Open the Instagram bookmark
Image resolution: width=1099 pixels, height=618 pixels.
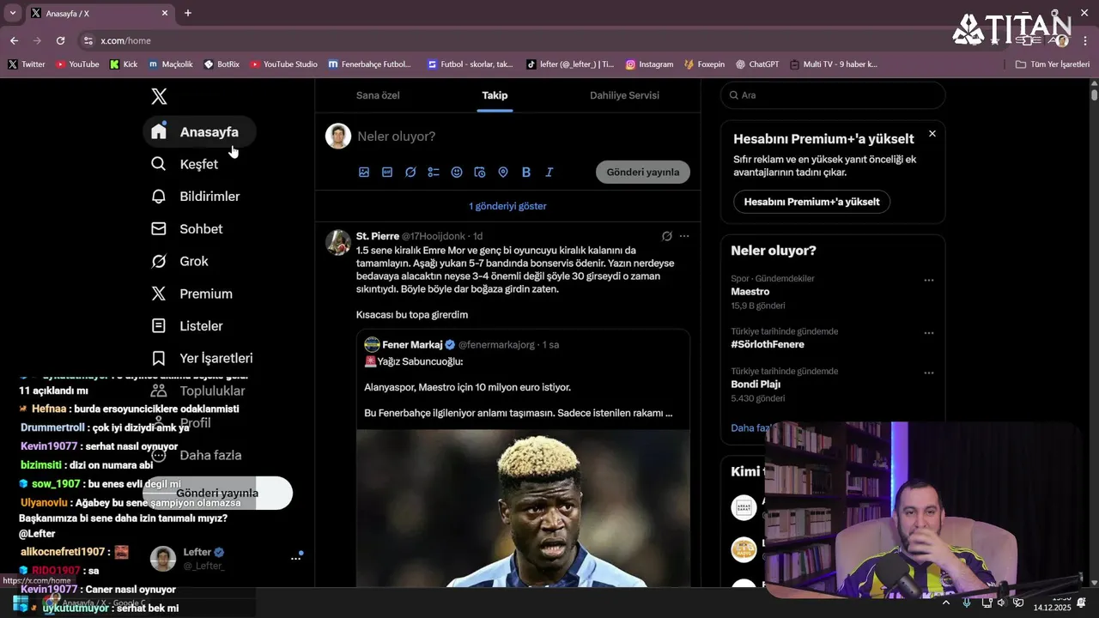pos(649,64)
